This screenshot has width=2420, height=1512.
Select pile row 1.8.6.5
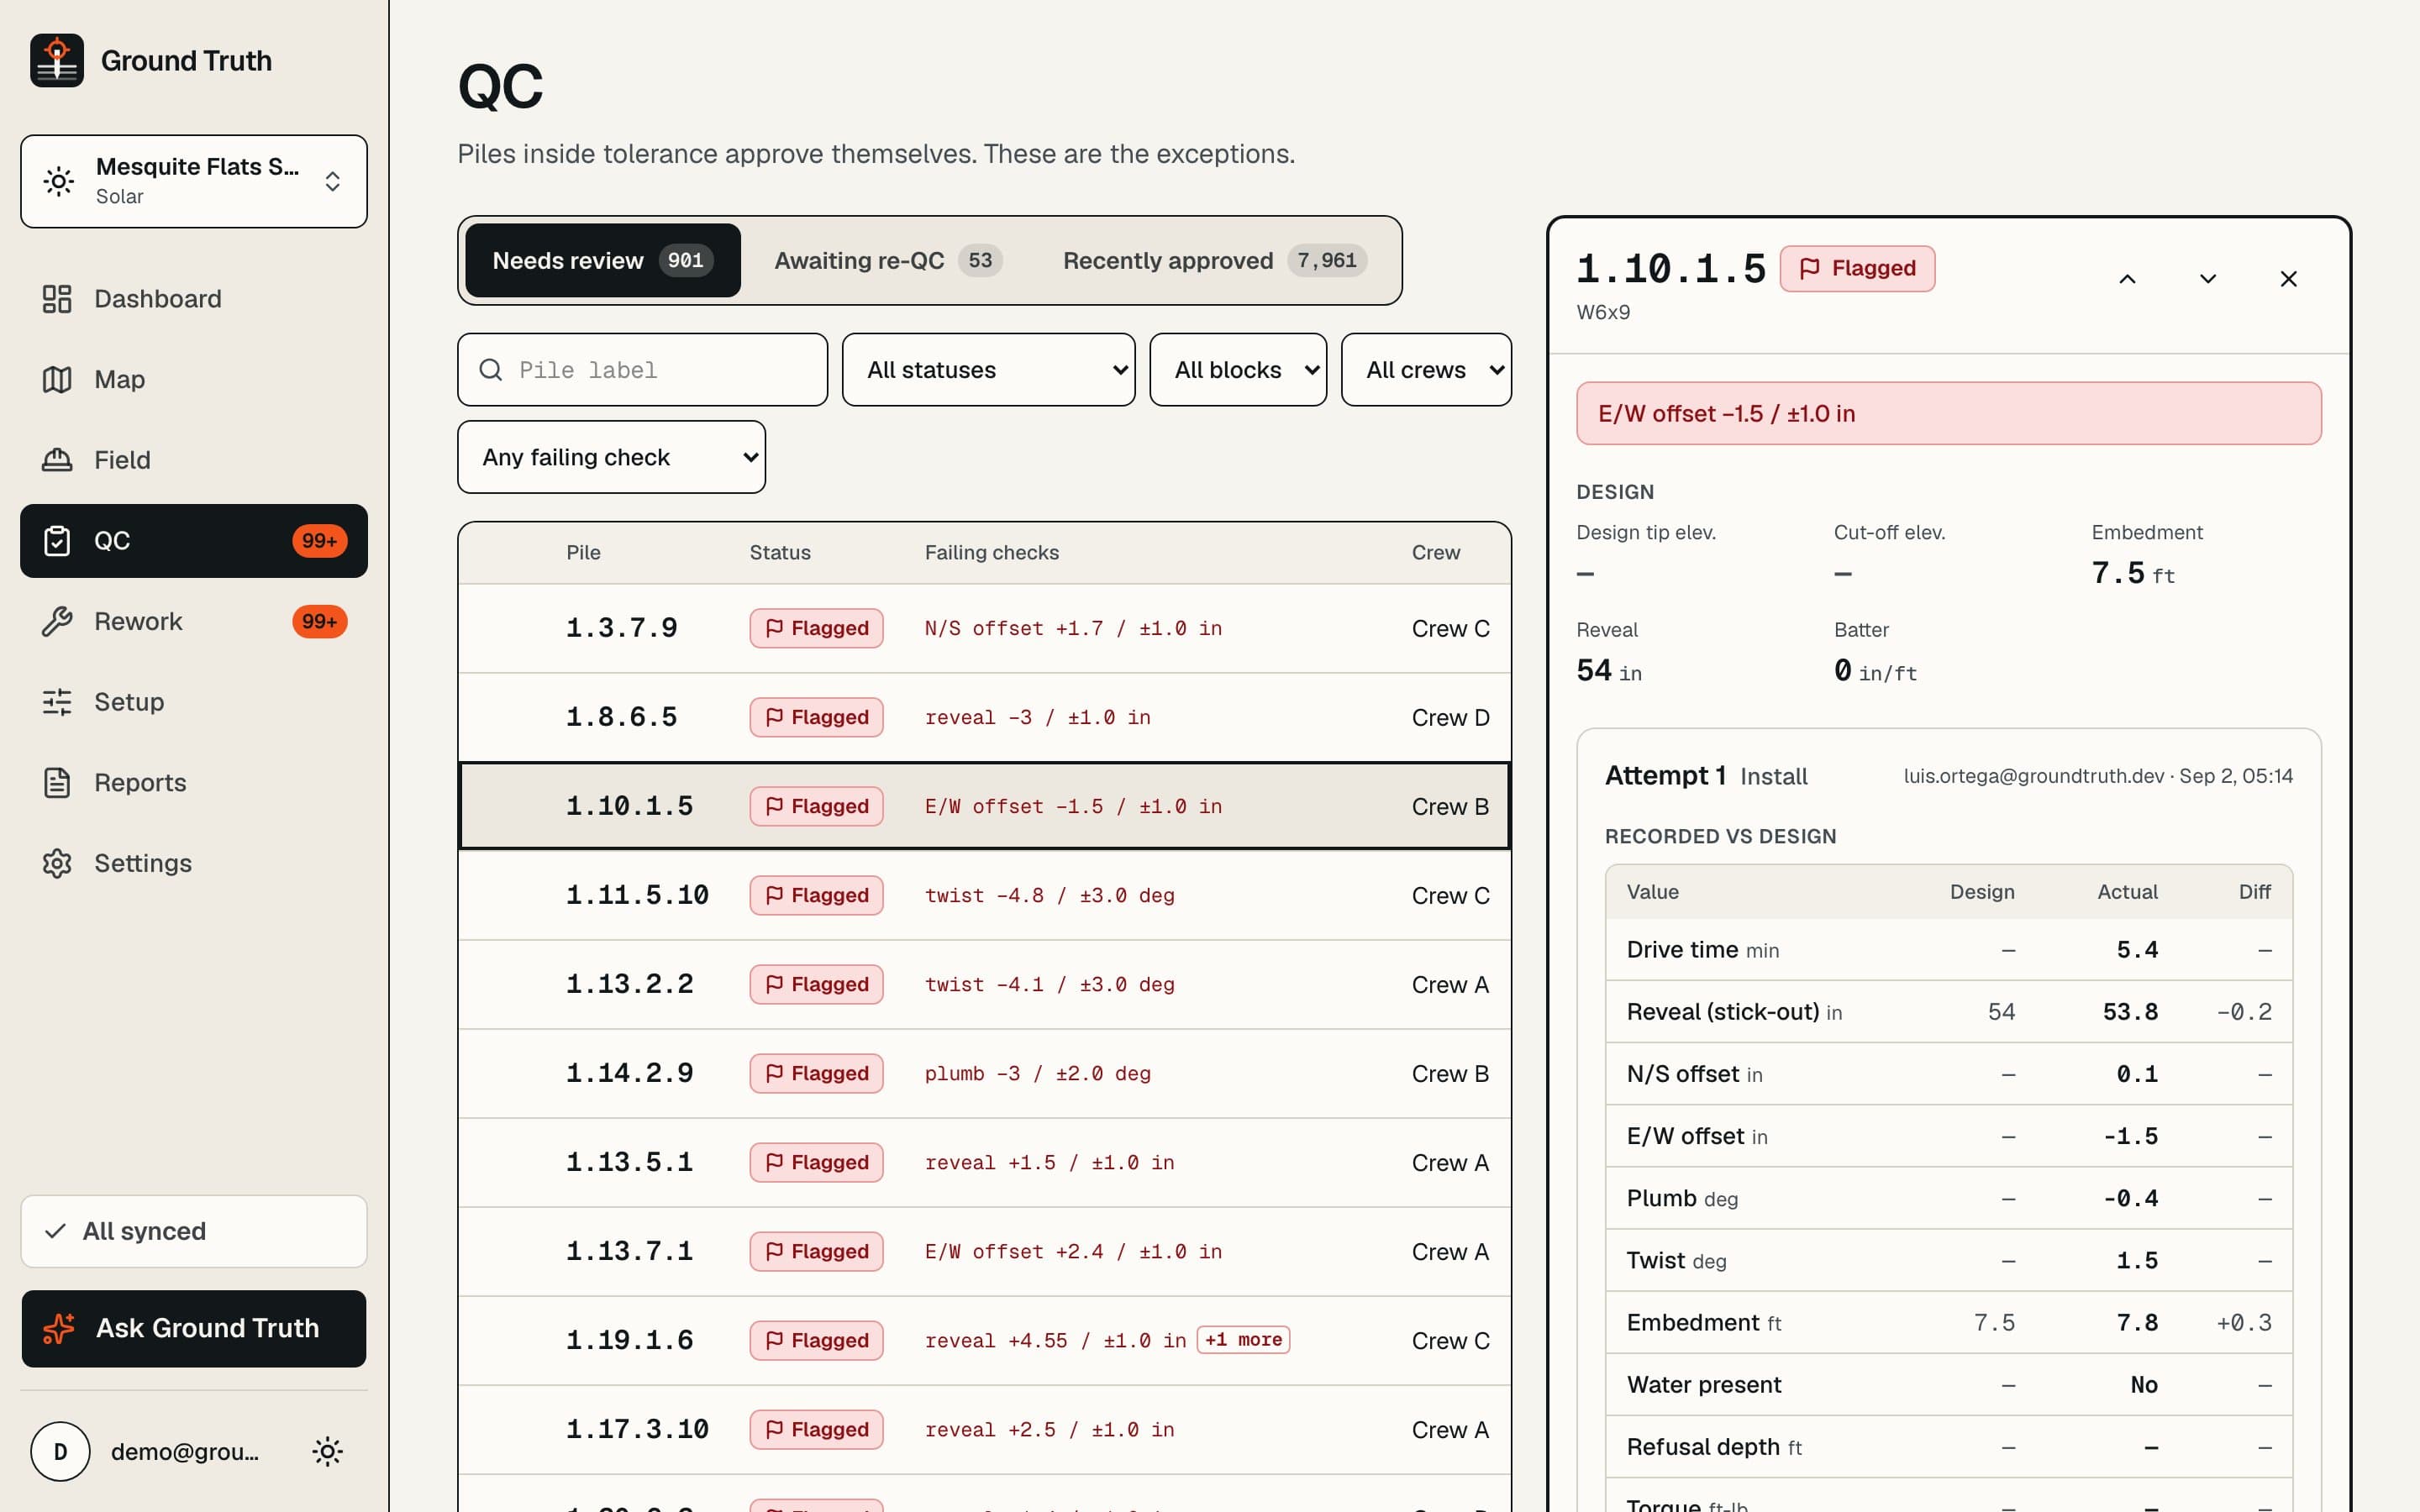[984, 717]
